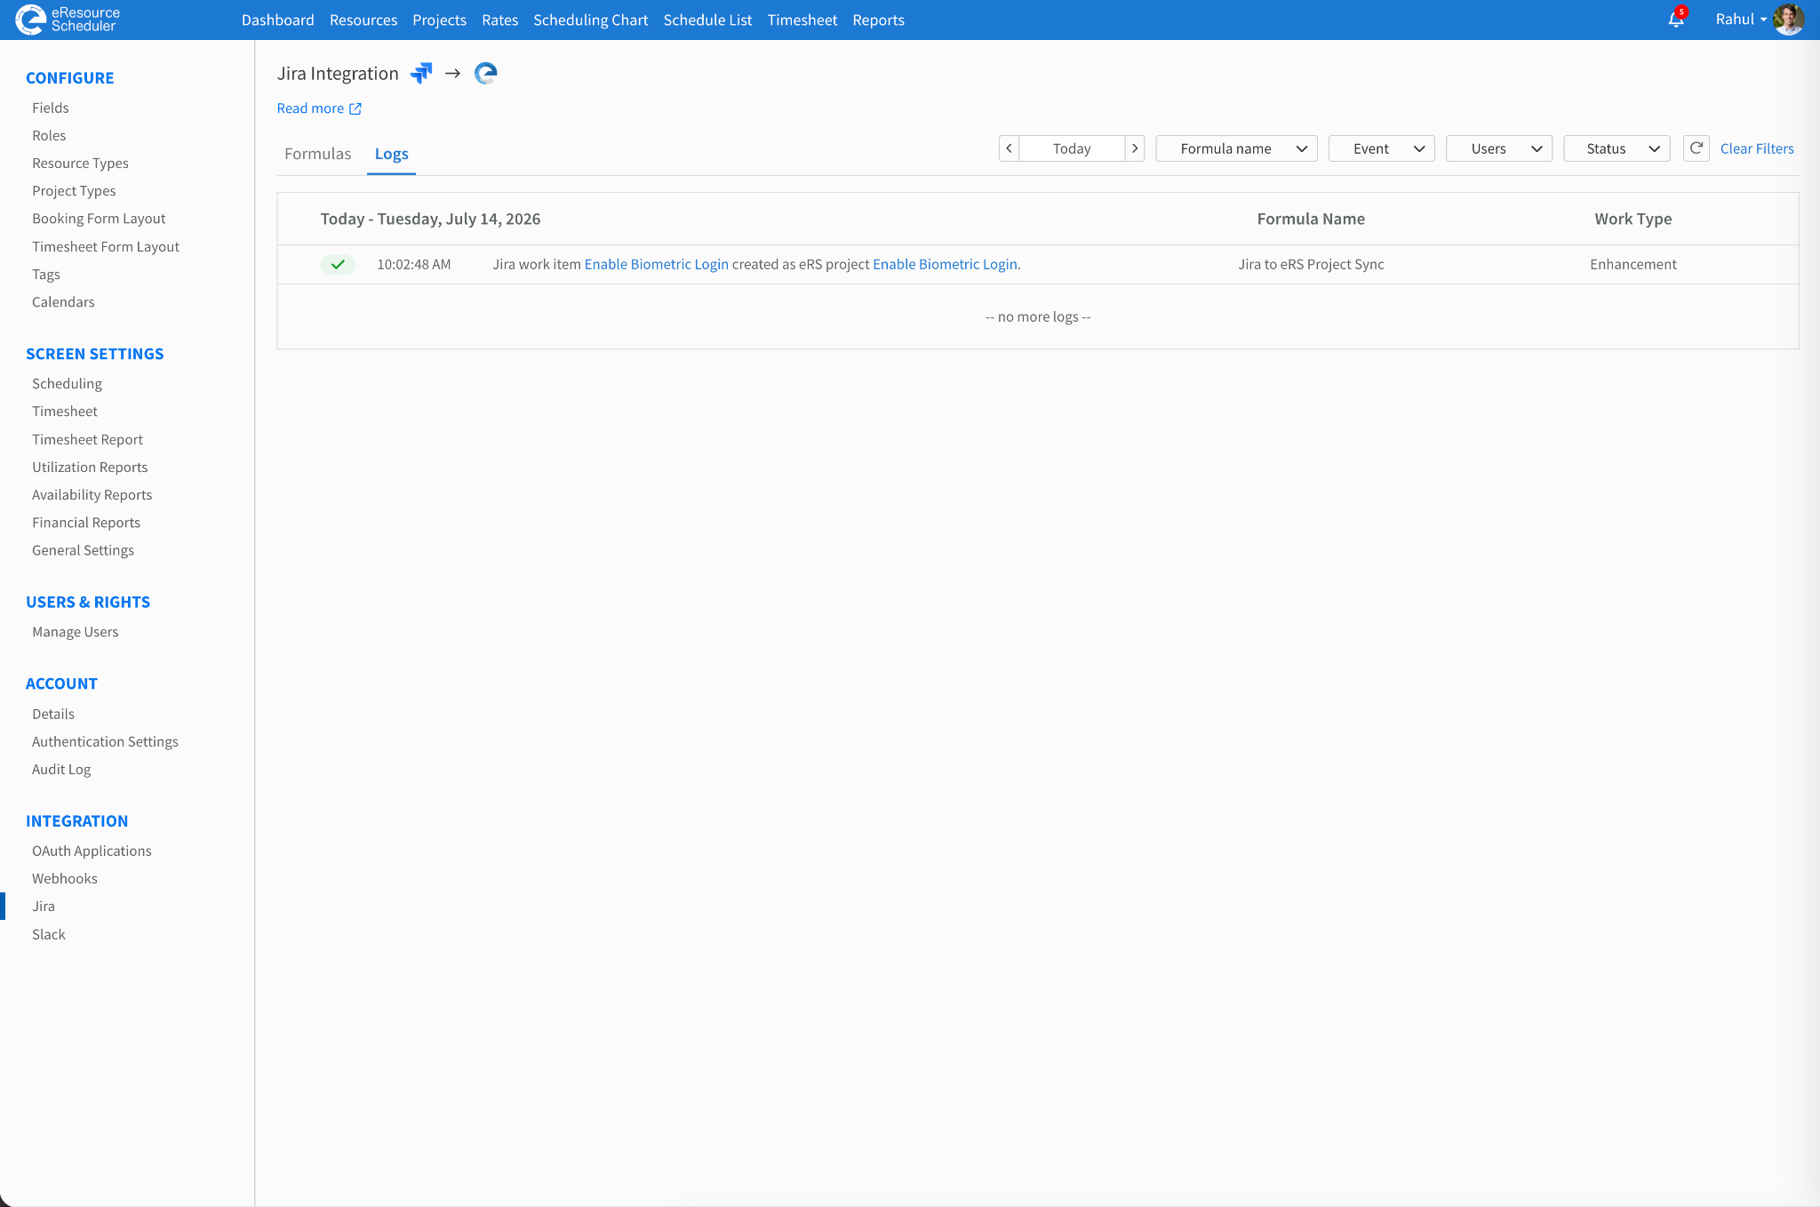This screenshot has height=1207, width=1820.
Task: Open the Event filter dropdown
Action: [1382, 148]
